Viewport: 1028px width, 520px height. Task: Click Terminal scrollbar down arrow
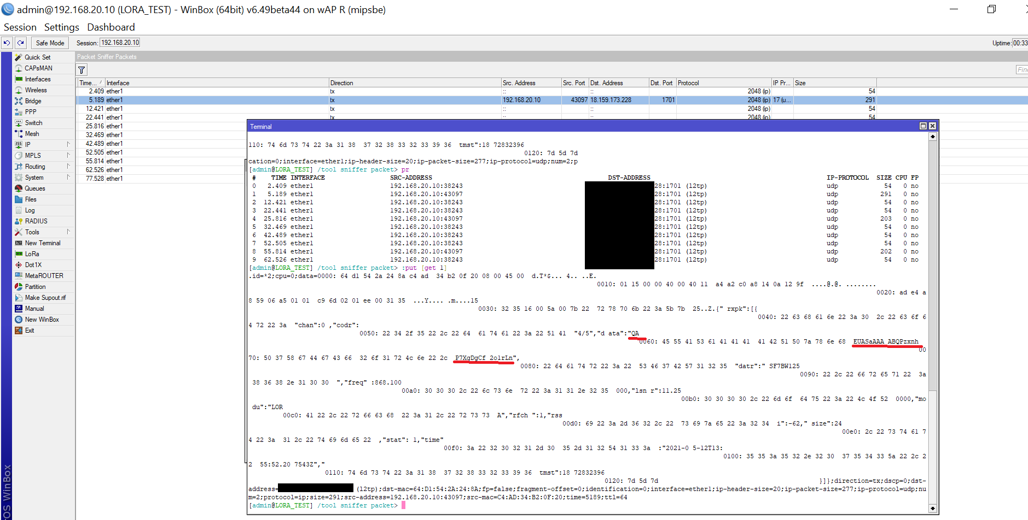pos(933,509)
